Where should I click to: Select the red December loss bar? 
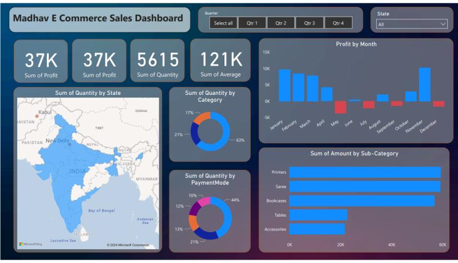point(439,104)
